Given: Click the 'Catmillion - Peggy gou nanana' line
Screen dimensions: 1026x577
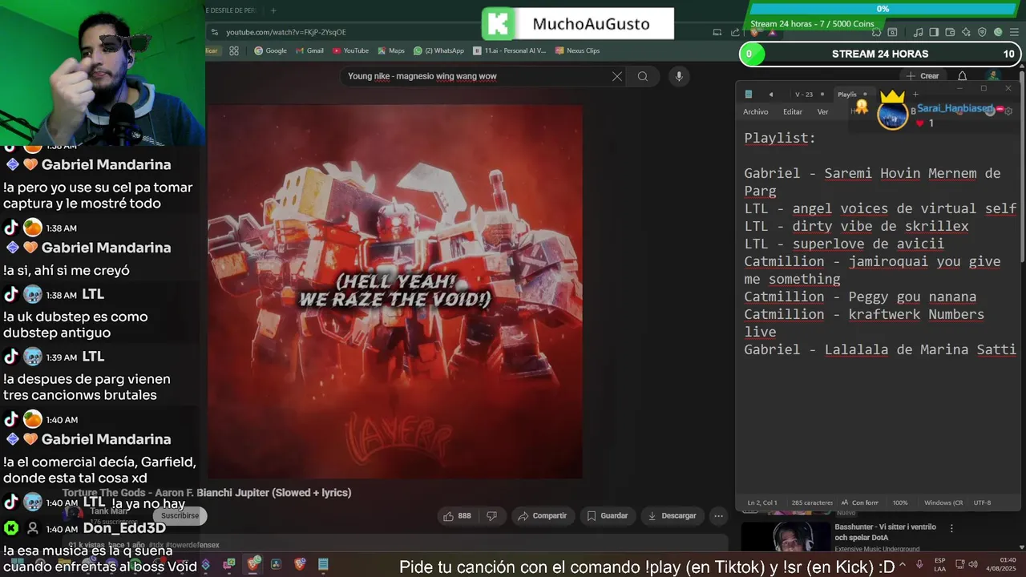Looking at the screenshot, I should [860, 297].
